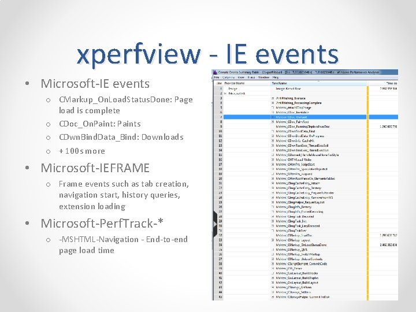Expand the Mshtml_CImgHelper_RequestLayout row
The image size is (416, 312).
(x=273, y=202)
